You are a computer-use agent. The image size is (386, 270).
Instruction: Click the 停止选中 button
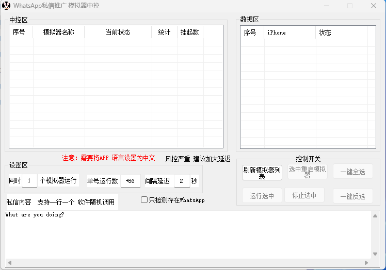[304, 195]
